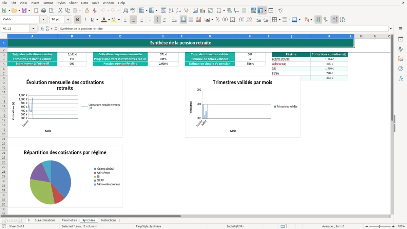Open the Font Name dropdown

coord(43,20)
